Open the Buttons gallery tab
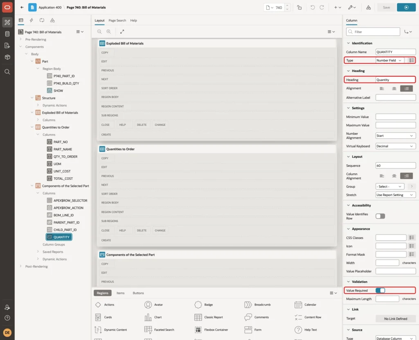 point(138,293)
